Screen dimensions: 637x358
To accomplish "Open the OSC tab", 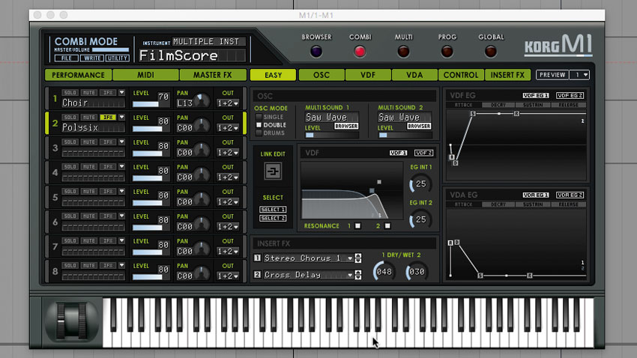I will [321, 75].
